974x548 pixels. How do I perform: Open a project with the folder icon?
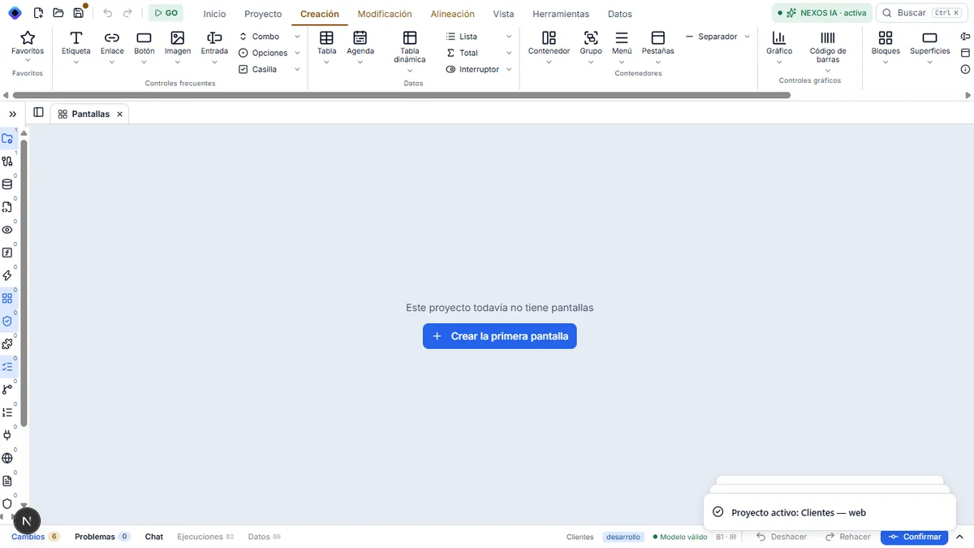[x=58, y=13]
